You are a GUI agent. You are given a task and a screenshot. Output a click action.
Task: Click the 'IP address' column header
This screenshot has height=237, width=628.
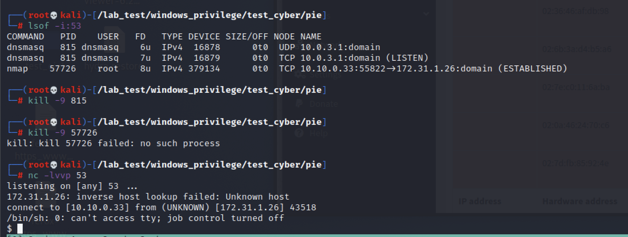tap(480, 201)
